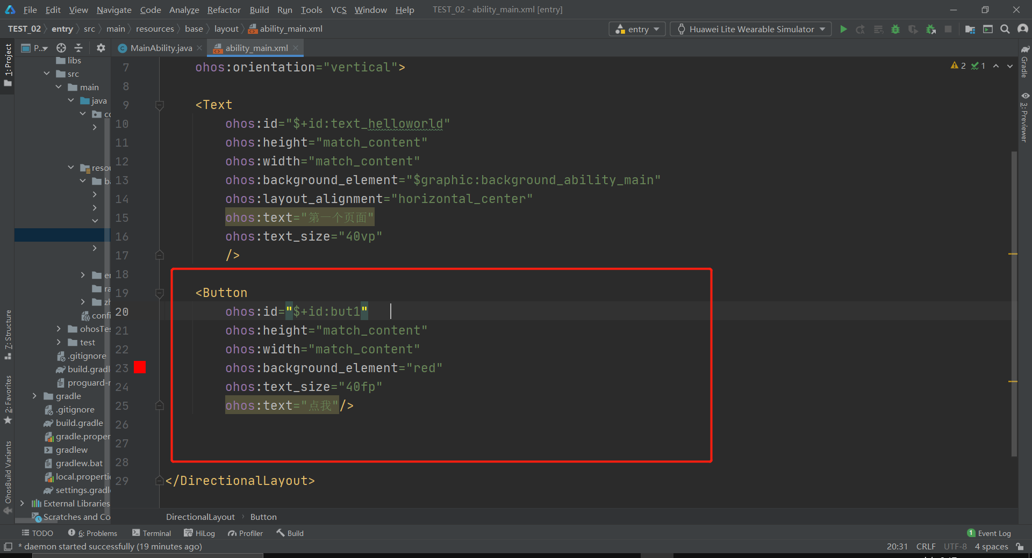Image resolution: width=1032 pixels, height=558 pixels.
Task: Open the OhosBuild Variants tool window
Action: point(8,477)
